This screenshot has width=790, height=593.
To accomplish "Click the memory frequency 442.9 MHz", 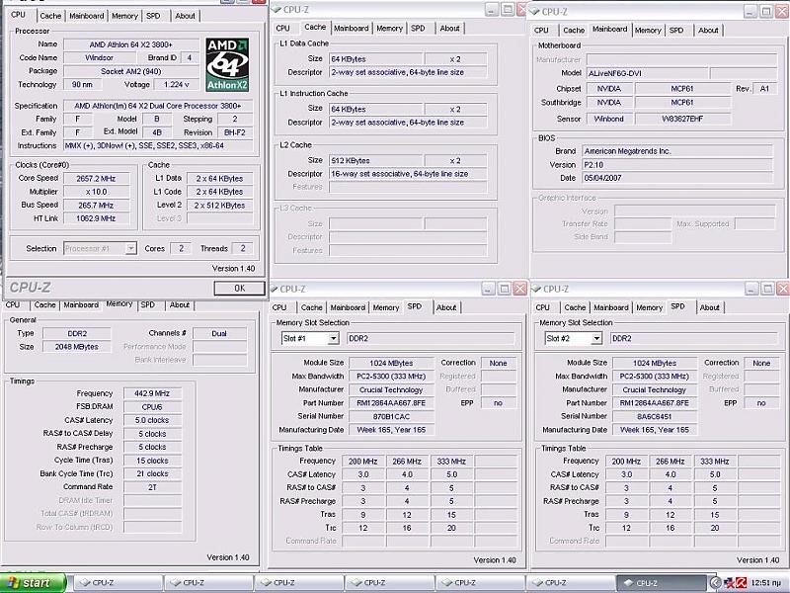I will point(152,393).
